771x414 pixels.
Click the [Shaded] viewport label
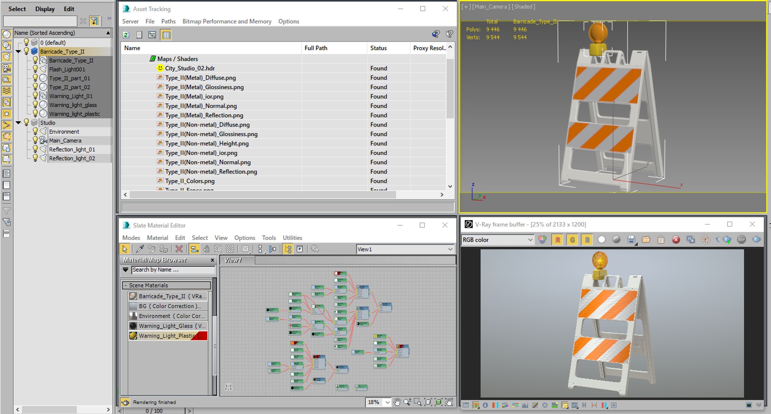pos(523,7)
